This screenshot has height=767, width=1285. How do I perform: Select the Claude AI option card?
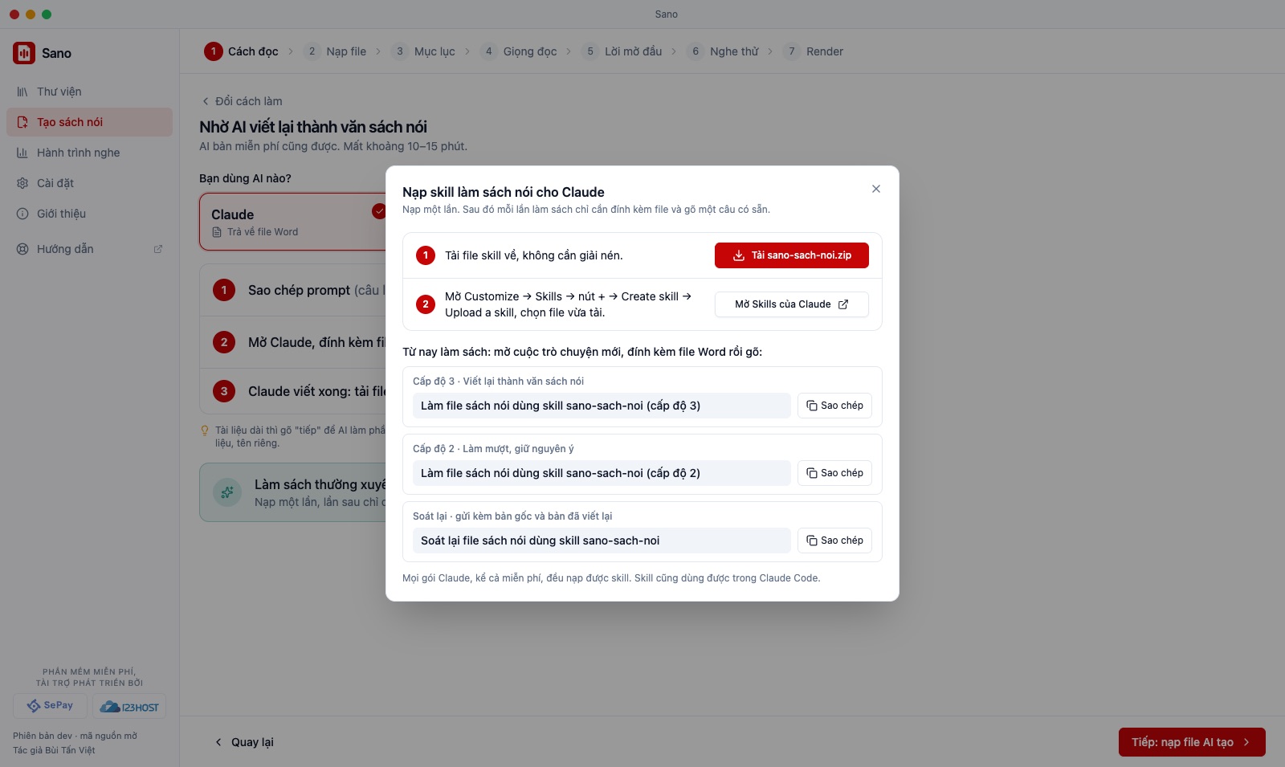[x=293, y=222]
